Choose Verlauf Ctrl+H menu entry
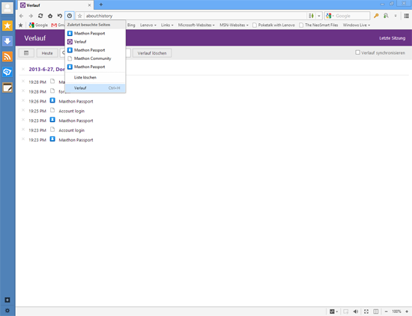Screen dimensions: 412x316 pyautogui.click(x=95, y=88)
